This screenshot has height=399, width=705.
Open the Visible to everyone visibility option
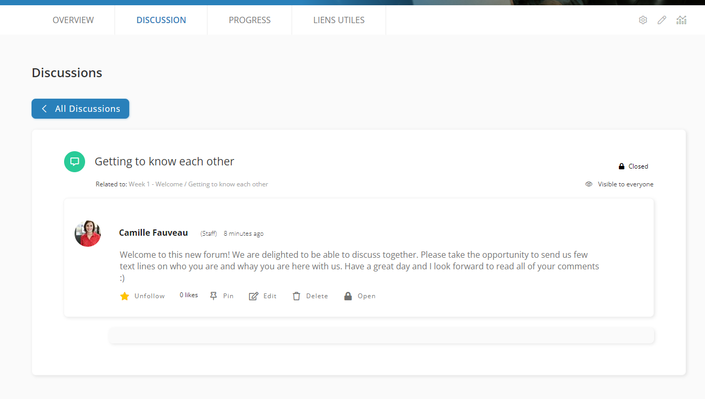tap(625, 184)
